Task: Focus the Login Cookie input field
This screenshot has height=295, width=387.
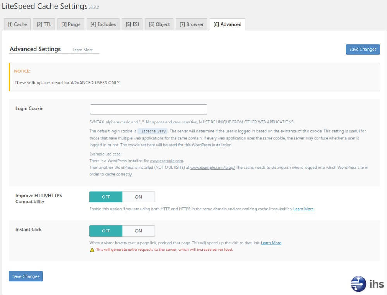Action: click(x=148, y=109)
